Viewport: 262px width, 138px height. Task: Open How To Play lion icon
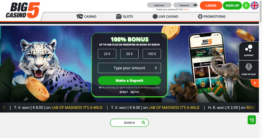coord(249,70)
